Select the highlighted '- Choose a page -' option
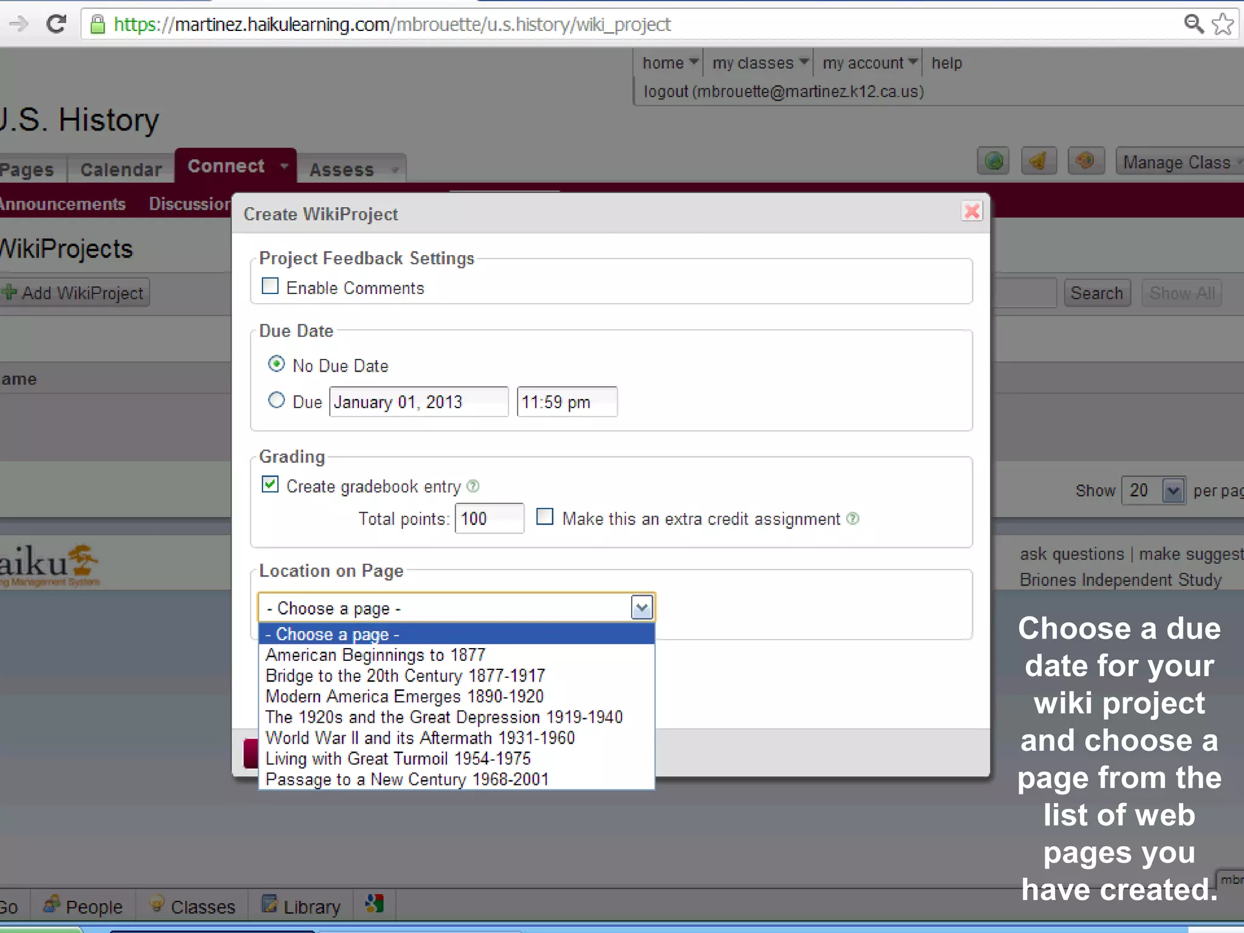Viewport: 1244px width, 933px height. 457,634
